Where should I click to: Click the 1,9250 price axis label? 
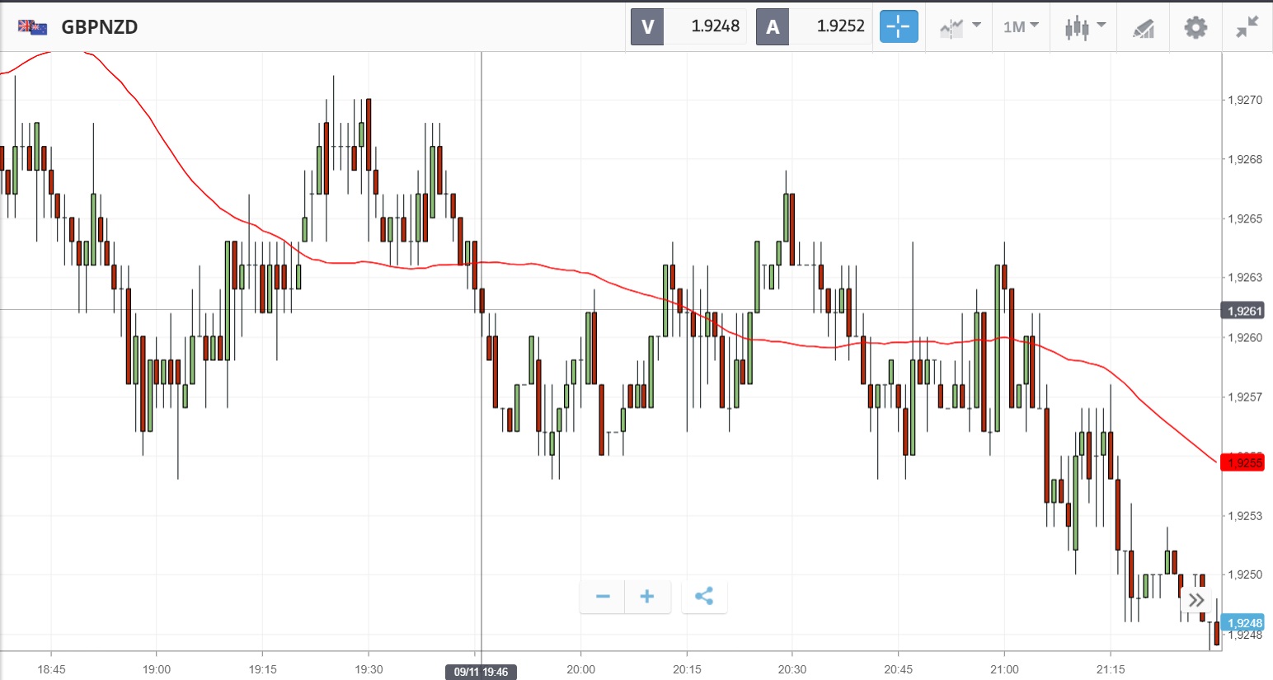click(x=1245, y=574)
